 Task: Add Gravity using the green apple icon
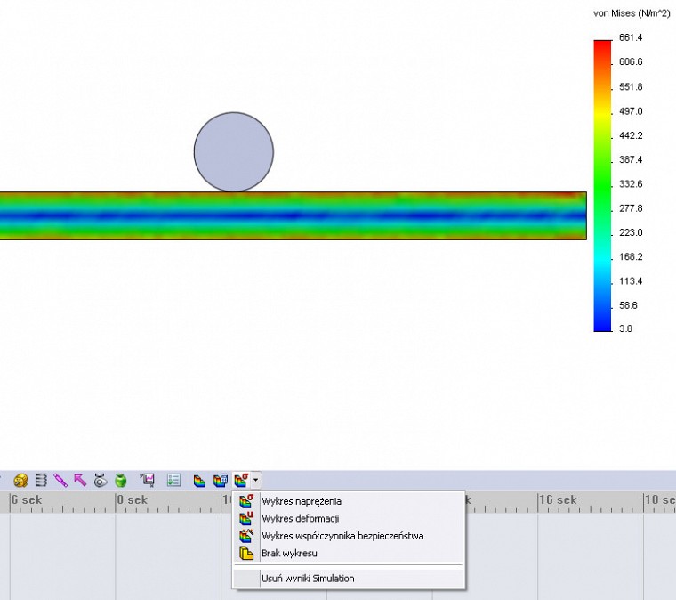click(121, 480)
